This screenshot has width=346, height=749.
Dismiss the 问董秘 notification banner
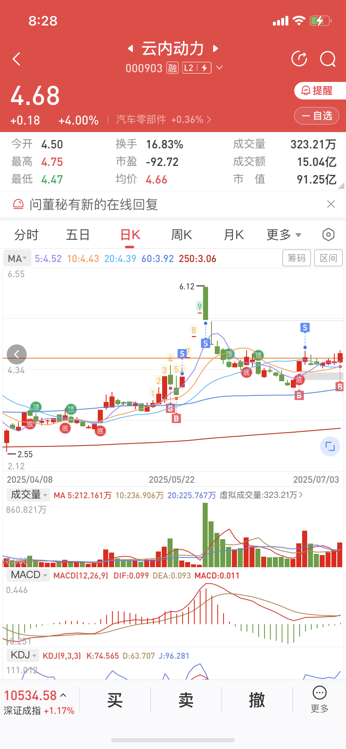[331, 204]
